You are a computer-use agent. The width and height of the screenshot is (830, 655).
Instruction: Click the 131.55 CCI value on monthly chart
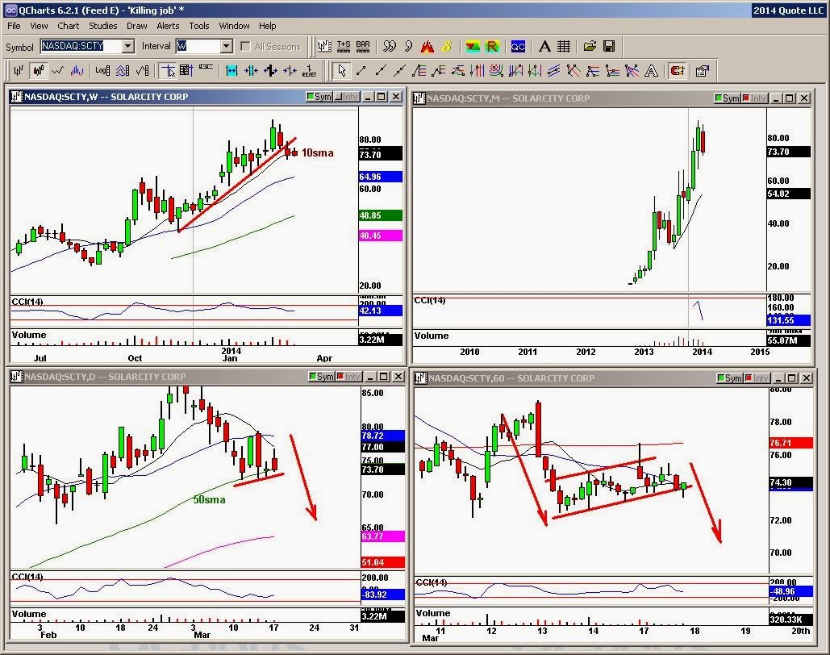click(788, 320)
